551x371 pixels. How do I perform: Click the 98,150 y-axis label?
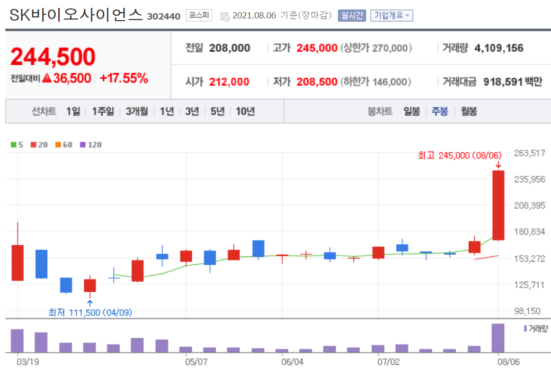pos(527,311)
